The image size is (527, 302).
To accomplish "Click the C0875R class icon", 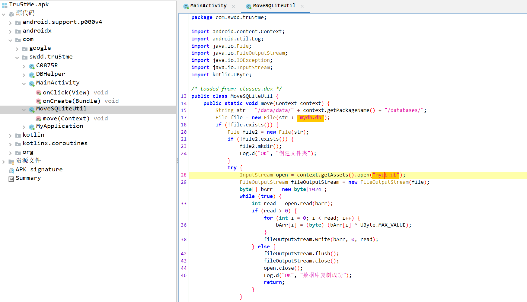I will 32,66.
